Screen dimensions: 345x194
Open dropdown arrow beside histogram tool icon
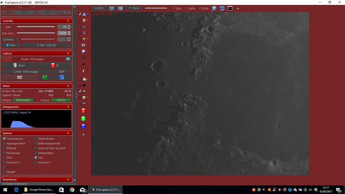point(88,14)
